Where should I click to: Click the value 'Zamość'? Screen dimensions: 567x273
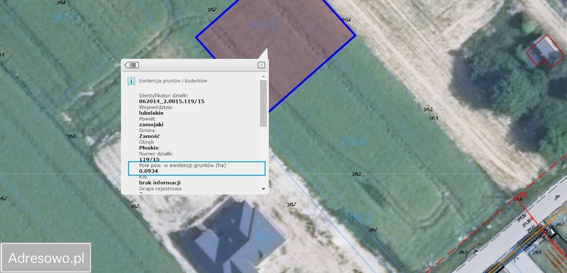149,136
